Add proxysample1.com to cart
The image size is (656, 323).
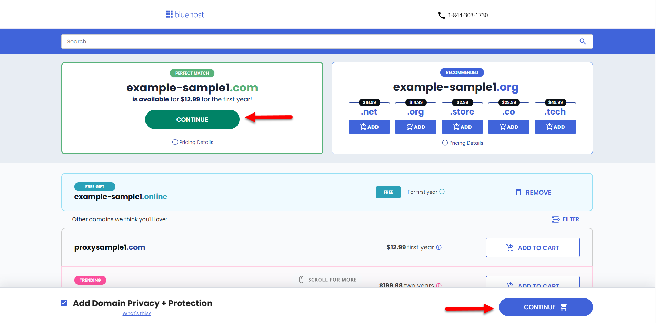tap(533, 247)
